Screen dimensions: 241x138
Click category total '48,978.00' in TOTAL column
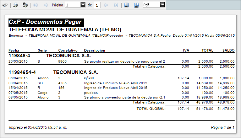tap(205, 102)
